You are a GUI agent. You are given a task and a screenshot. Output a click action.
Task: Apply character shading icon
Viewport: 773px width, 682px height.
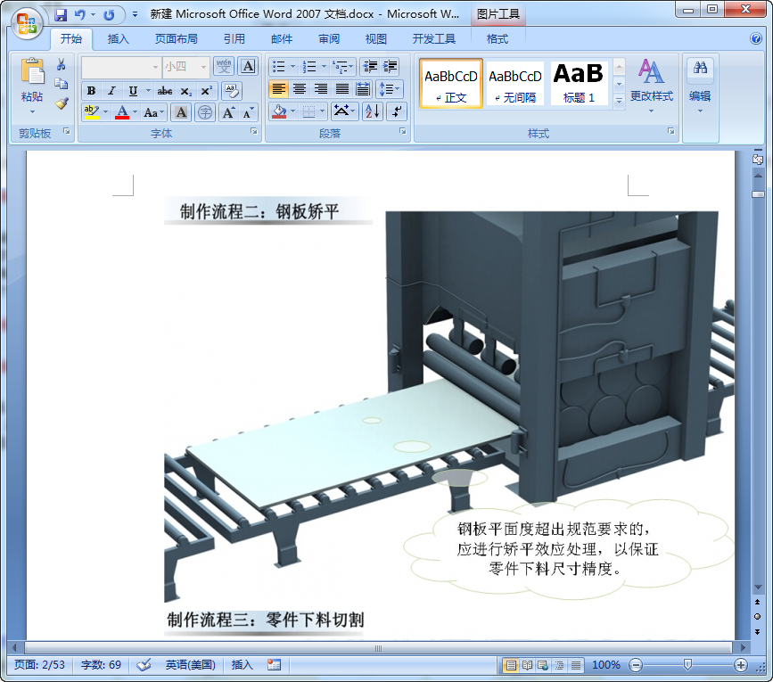tap(181, 112)
